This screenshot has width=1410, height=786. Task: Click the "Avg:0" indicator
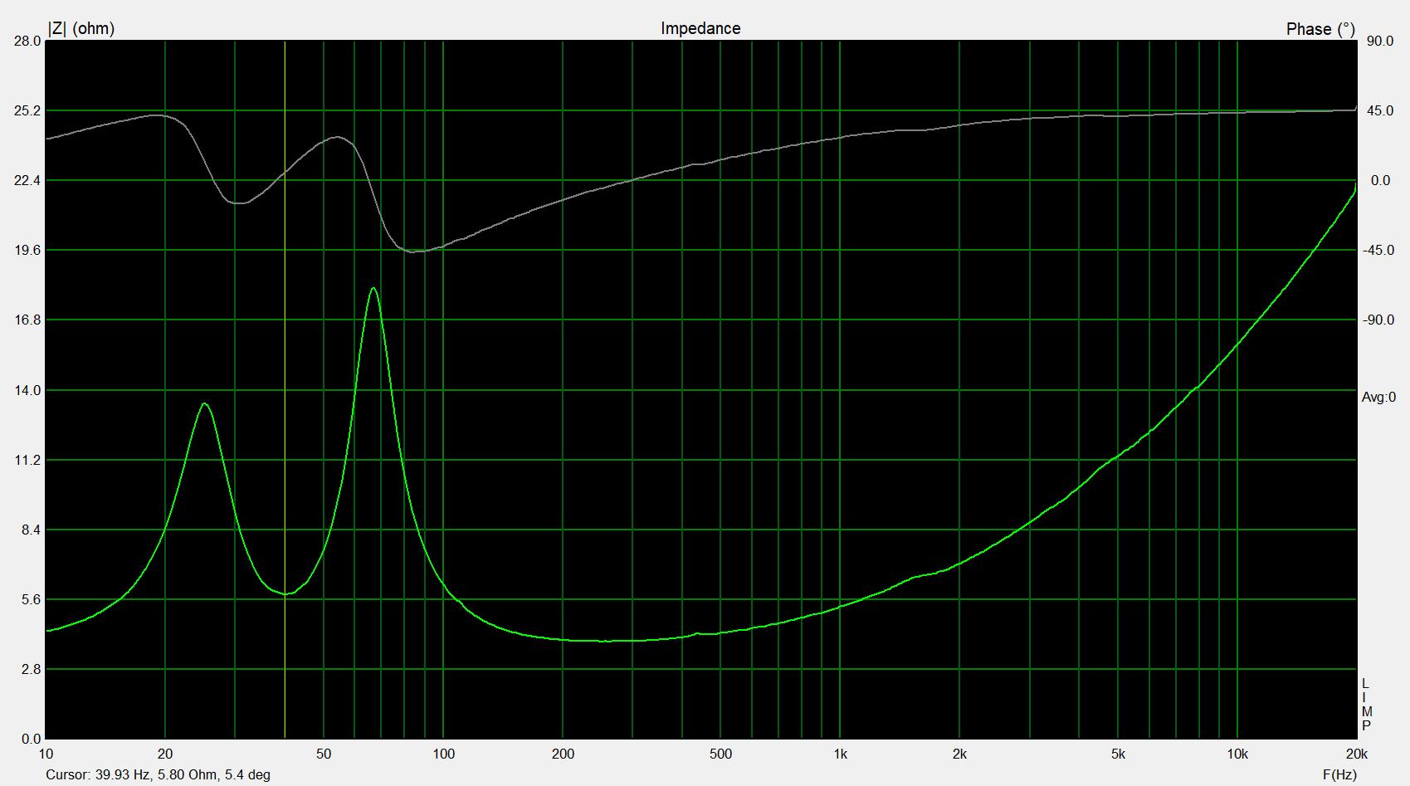coord(1378,398)
